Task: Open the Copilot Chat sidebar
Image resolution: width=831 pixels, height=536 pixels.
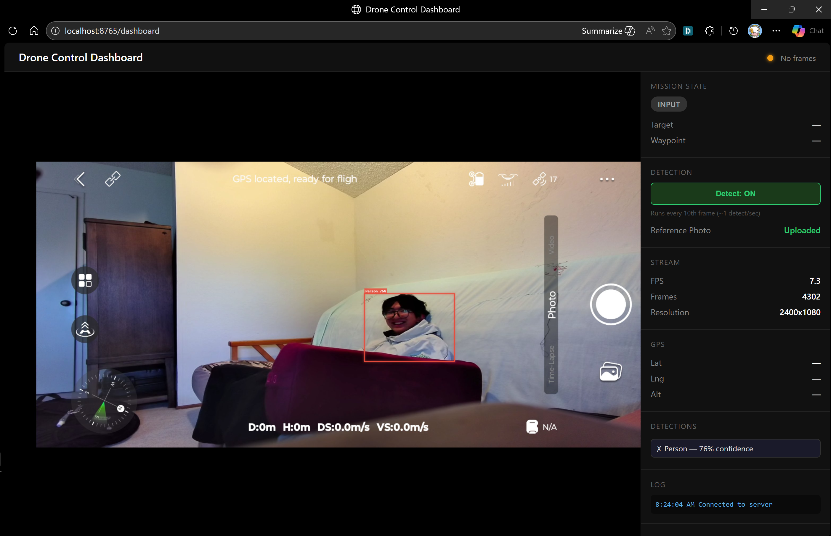Action: coord(807,31)
